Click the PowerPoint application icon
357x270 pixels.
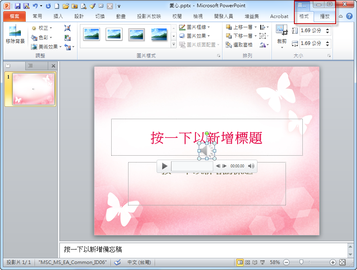click(x=7, y=6)
